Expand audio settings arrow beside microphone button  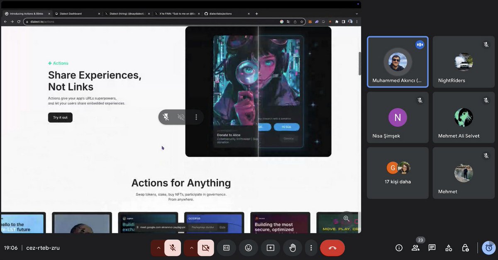(158, 248)
